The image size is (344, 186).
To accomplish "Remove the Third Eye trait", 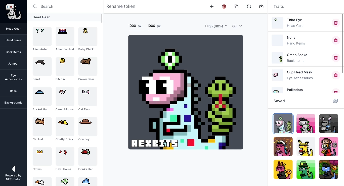I will point(336,23).
